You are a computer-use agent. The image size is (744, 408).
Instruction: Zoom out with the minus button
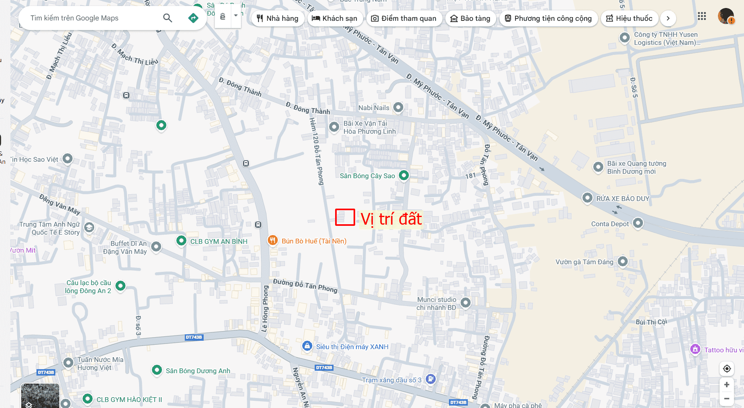click(x=727, y=399)
